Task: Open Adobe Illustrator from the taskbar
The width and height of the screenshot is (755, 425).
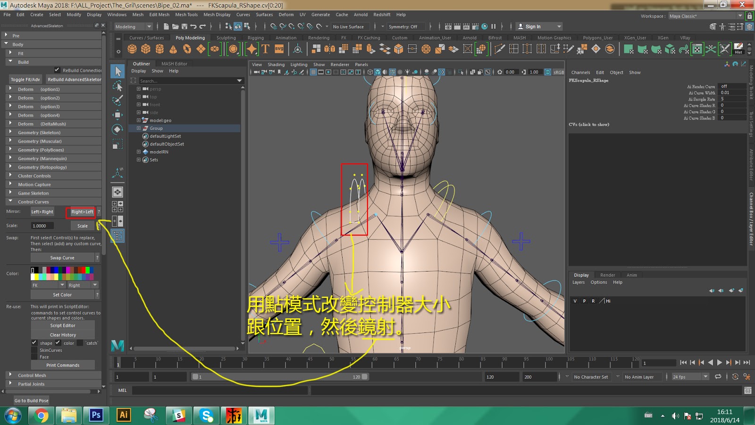Action: [x=124, y=416]
